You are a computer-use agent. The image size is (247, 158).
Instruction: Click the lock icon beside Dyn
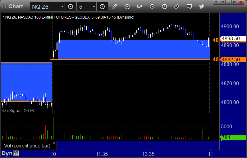16,153
